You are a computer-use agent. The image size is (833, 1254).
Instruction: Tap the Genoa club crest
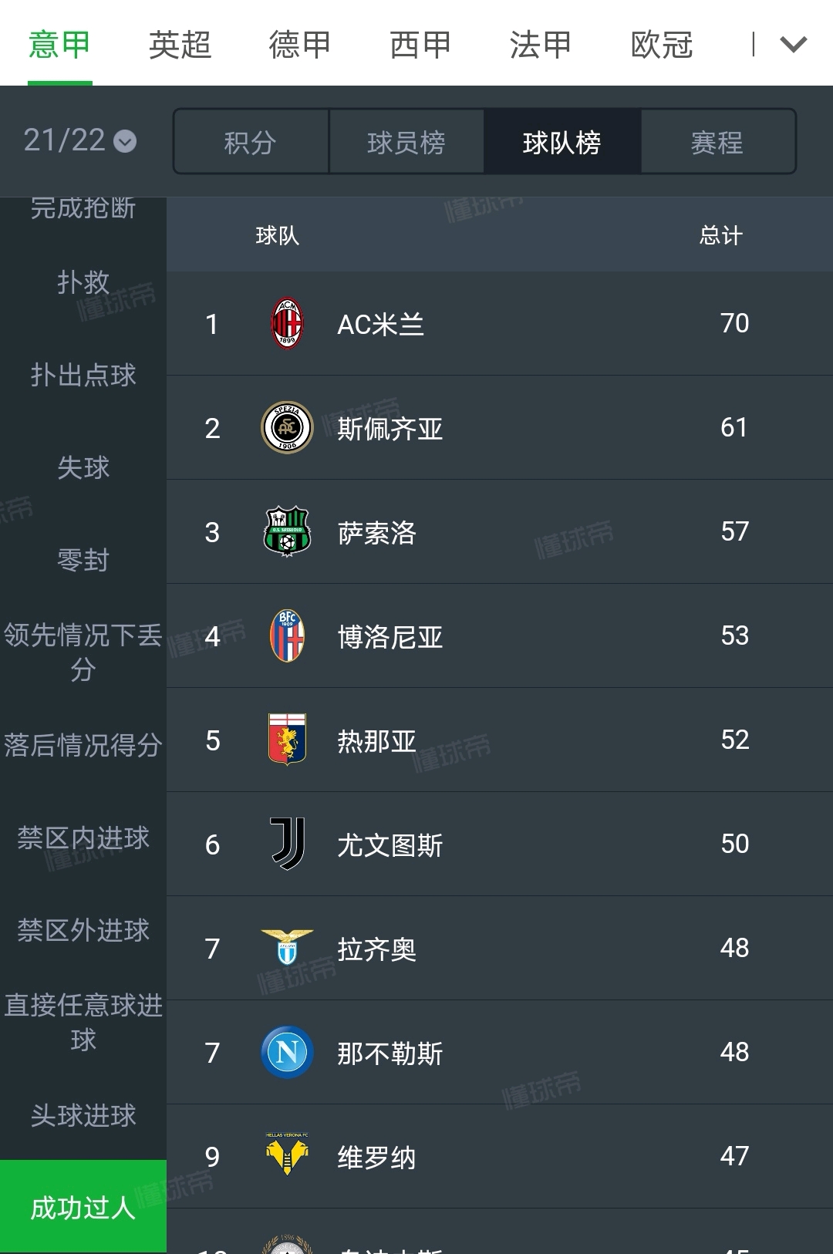[x=287, y=740]
